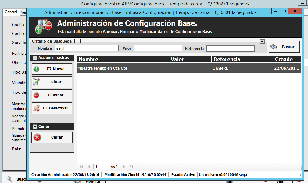
Task: Collapse the Cerrar panel section
Action: pyautogui.click(x=35, y=126)
